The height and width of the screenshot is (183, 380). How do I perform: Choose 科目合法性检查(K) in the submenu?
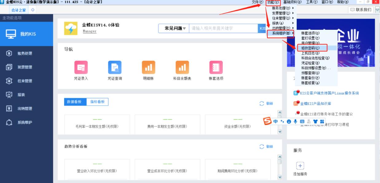(x=315, y=58)
